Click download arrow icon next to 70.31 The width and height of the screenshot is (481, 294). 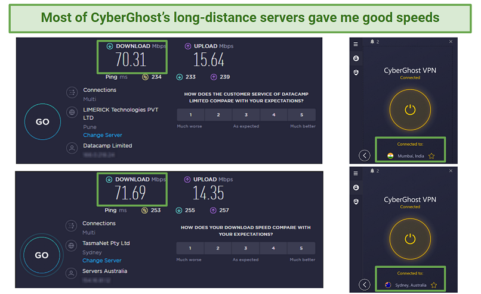coord(110,46)
